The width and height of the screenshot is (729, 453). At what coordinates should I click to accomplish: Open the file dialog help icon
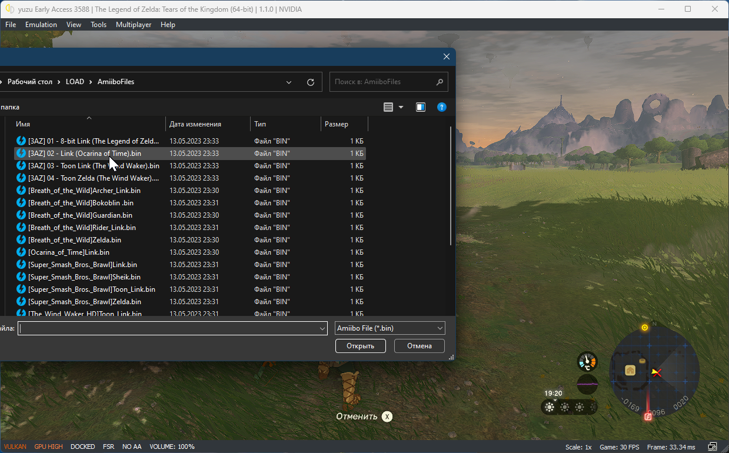point(442,107)
